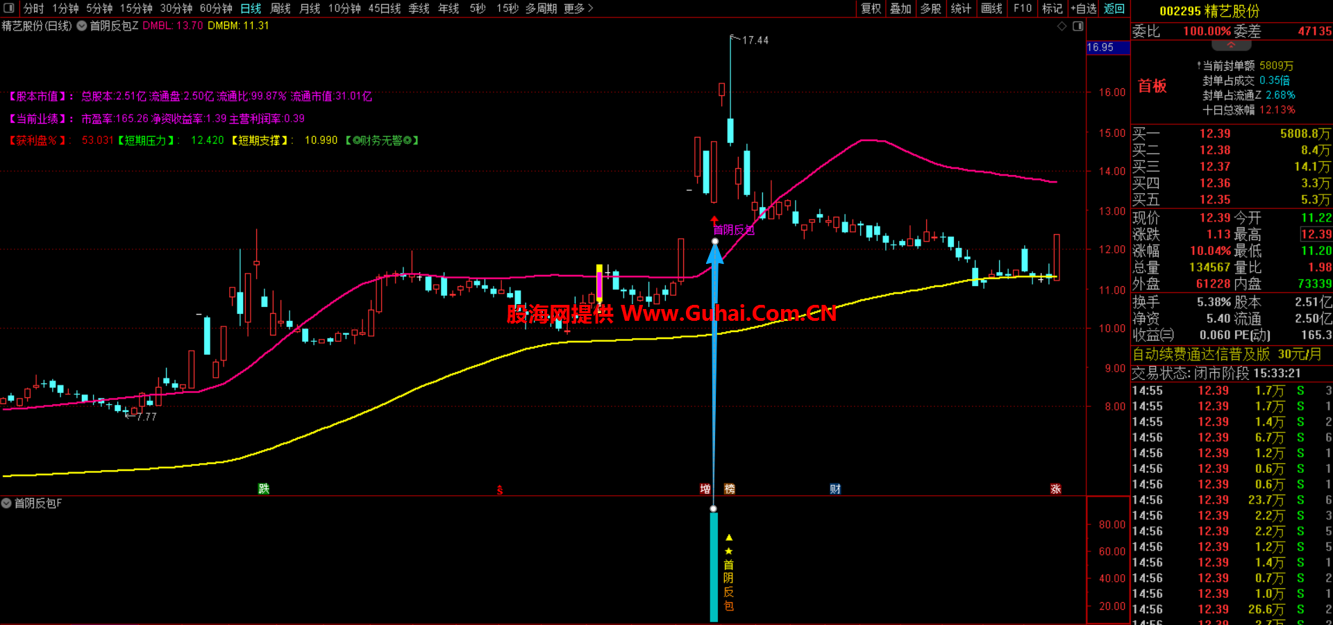
Task: Toggle the left sidebar panel icon
Action: tap(9, 8)
